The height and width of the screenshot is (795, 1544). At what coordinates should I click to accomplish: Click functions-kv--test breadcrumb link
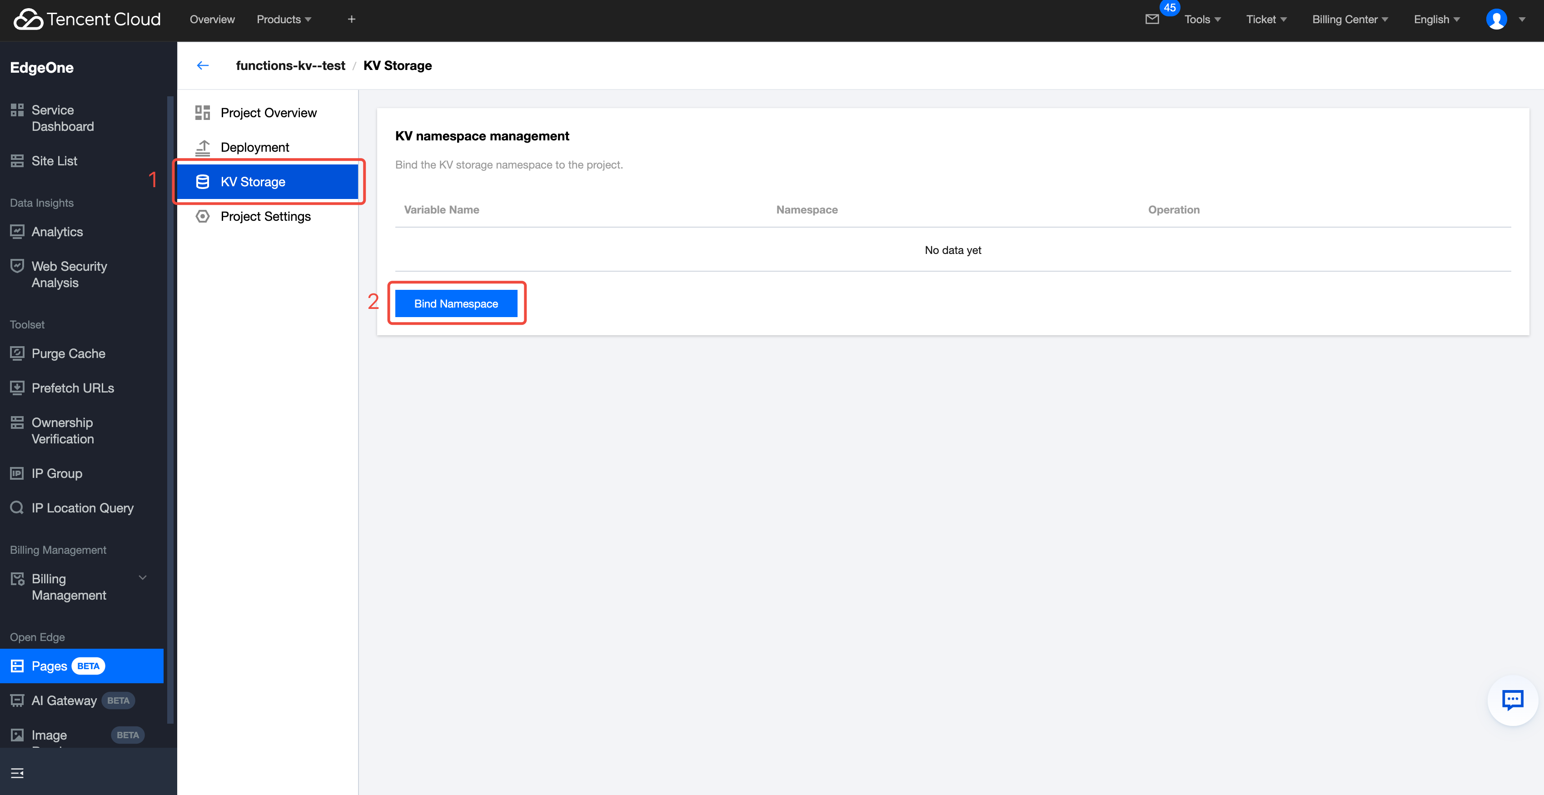point(290,65)
